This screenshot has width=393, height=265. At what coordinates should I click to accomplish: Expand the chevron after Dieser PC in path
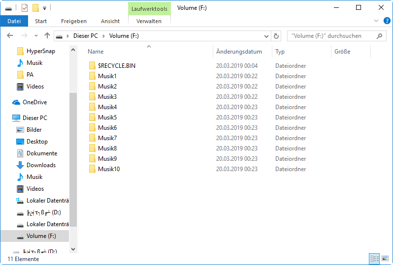pos(103,36)
